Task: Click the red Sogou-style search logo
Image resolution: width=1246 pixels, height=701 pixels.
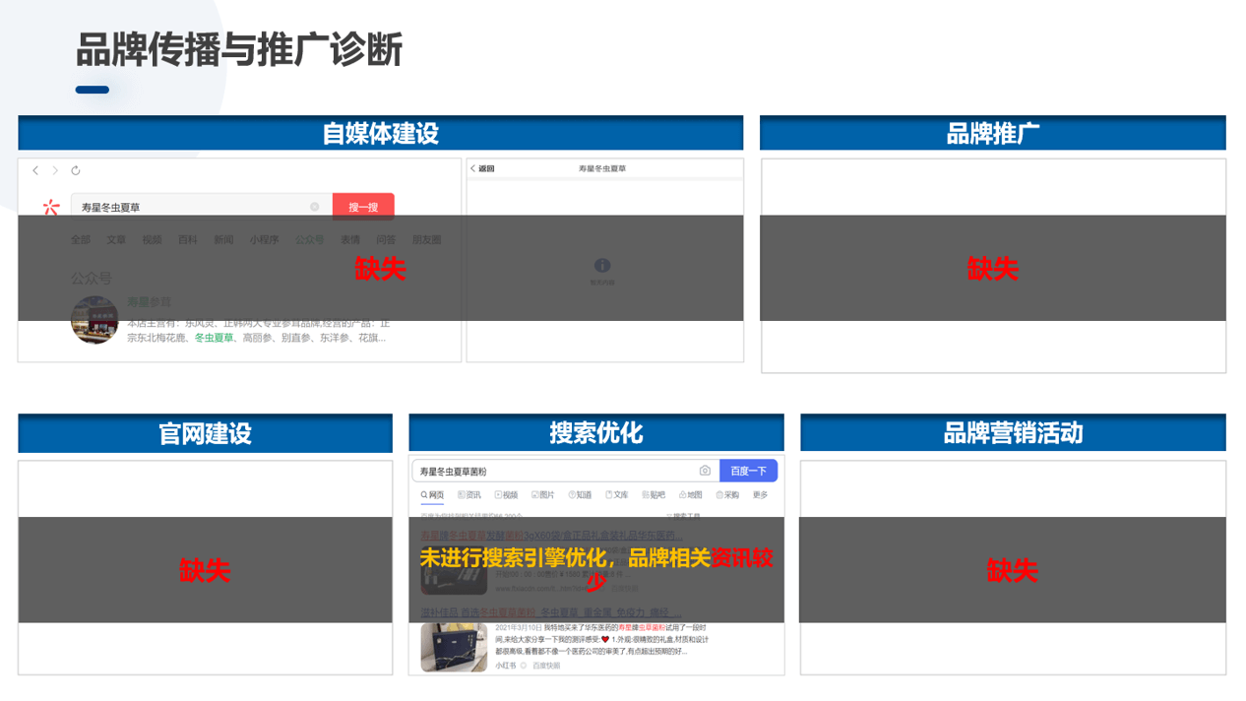Action: pos(51,207)
